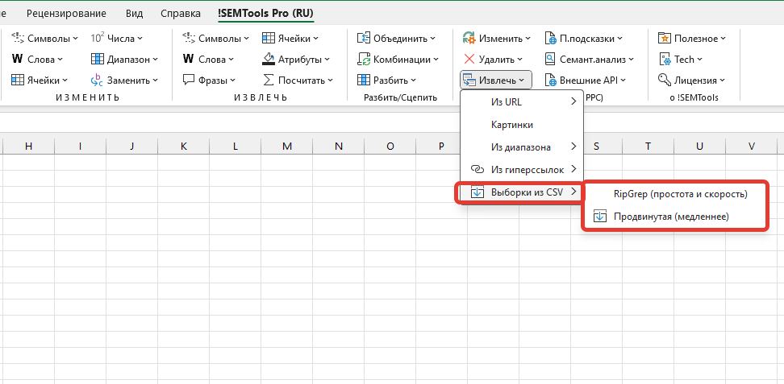This screenshot has width=784, height=384.
Task: Open Символы dropdown in ИЗМЕНИТЬ group
Action: click(45, 39)
